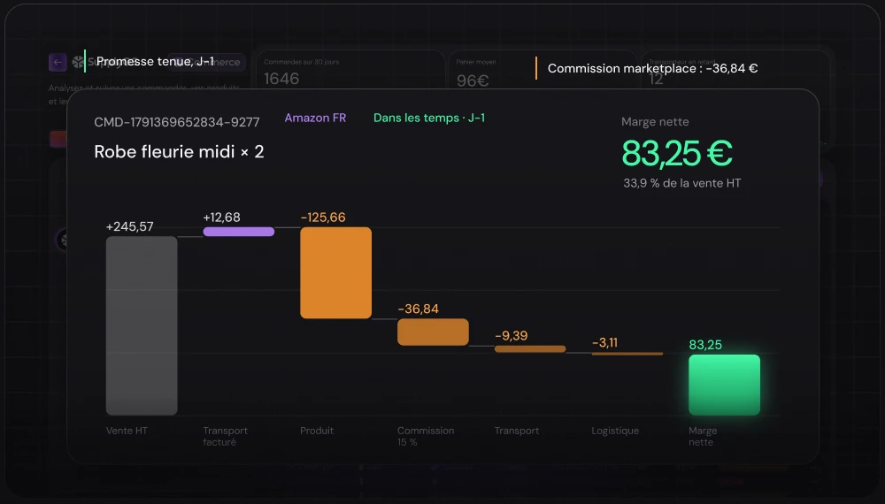
Task: Click the 'Promesse tenue, J-1' callout
Action: pyautogui.click(x=155, y=61)
